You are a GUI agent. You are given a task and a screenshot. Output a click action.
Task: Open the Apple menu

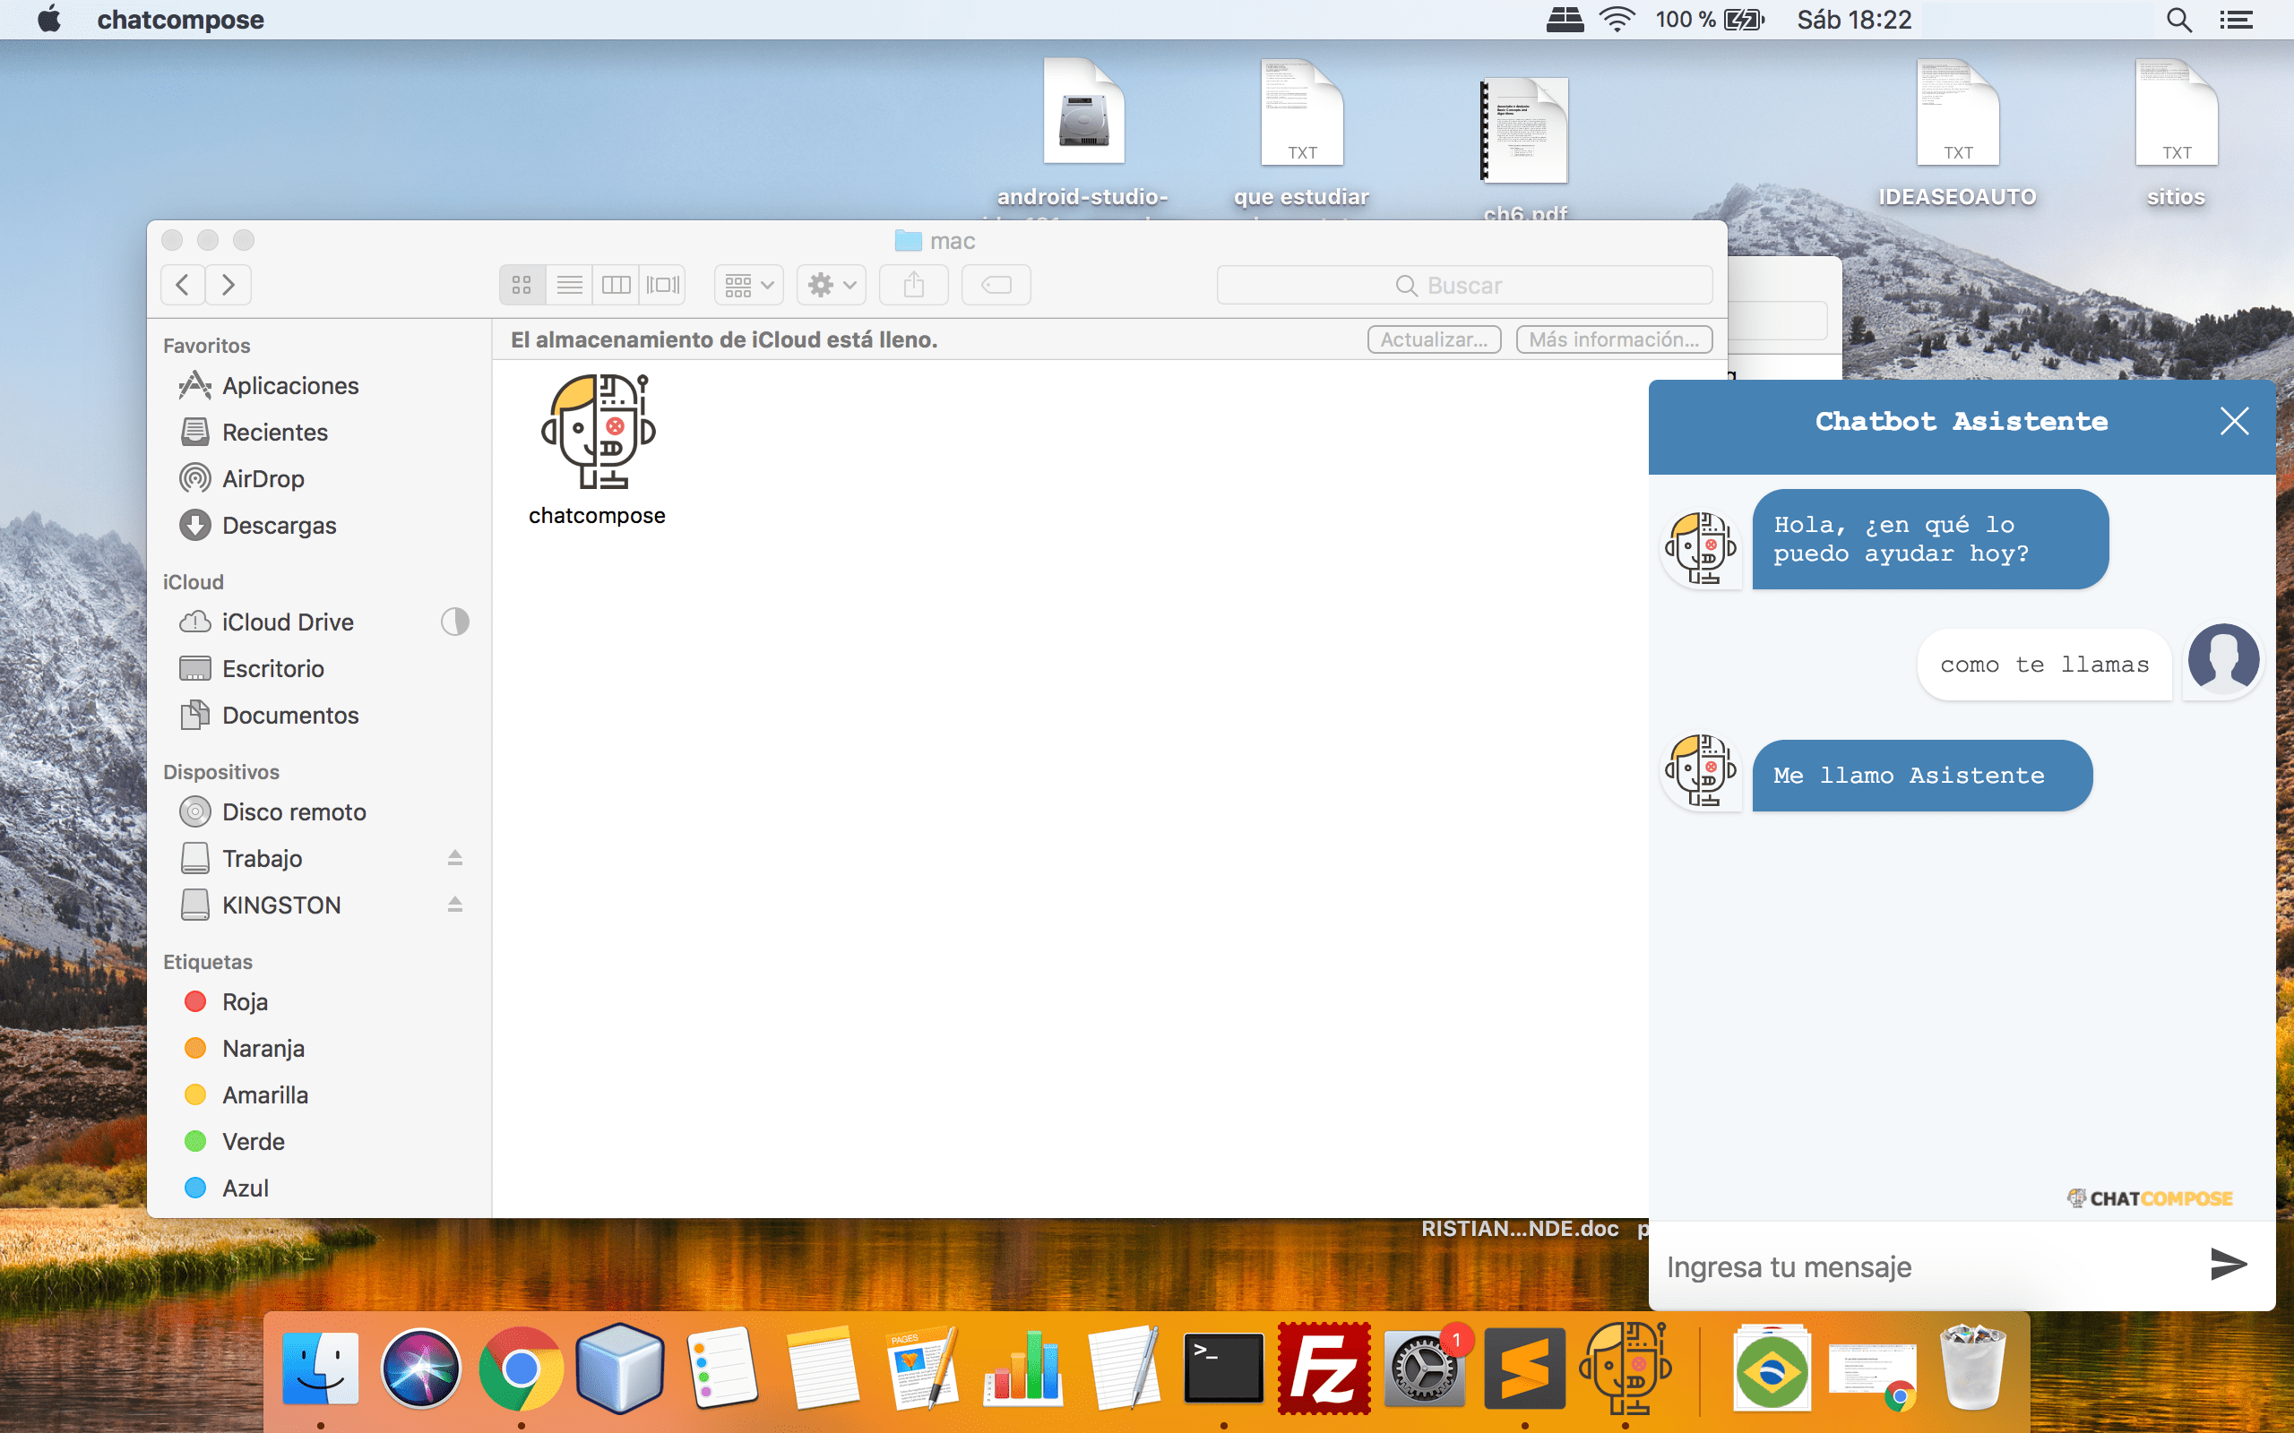47,19
